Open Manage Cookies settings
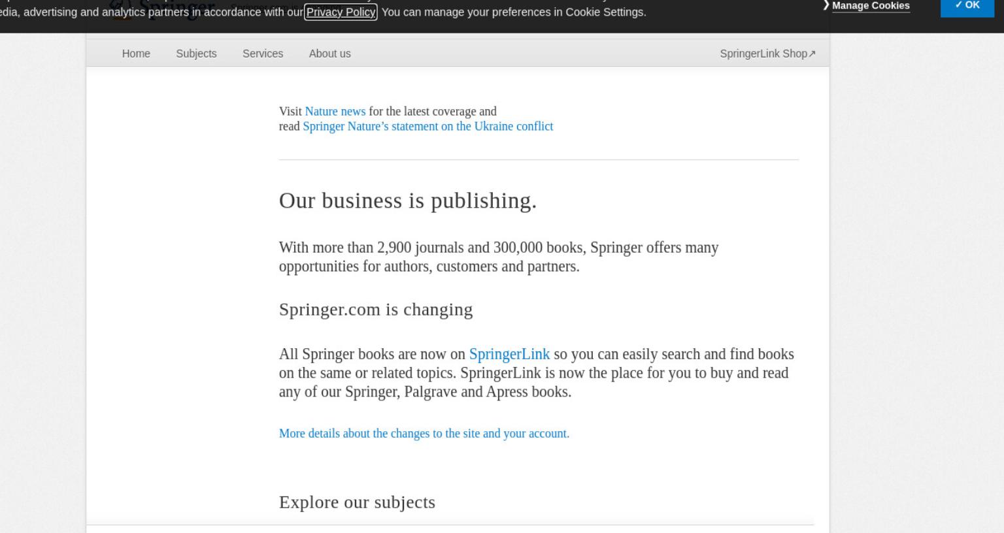 pyautogui.click(x=871, y=5)
